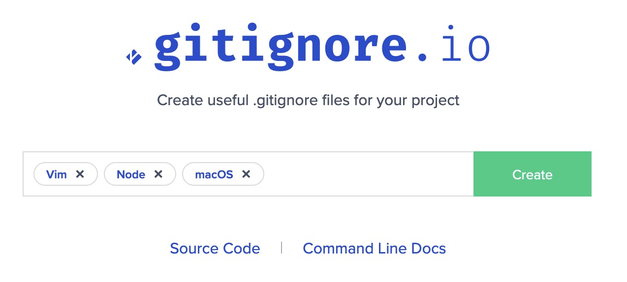
Task: Select the Vim tag label
Action: (56, 174)
